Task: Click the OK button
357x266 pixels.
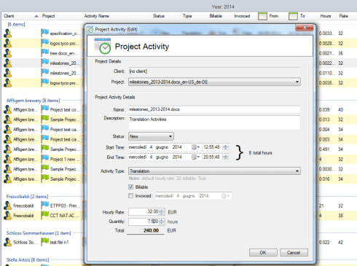Action: point(263,252)
